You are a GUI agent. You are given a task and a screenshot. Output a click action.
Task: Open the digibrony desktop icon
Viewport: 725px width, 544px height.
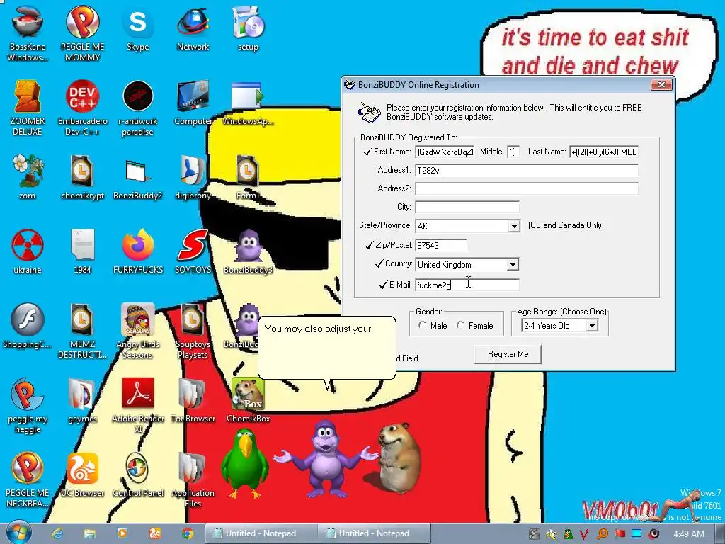click(193, 176)
